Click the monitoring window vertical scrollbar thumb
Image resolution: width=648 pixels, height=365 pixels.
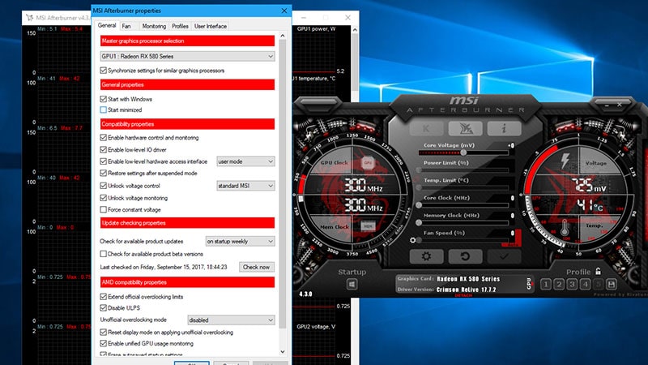coord(355,62)
